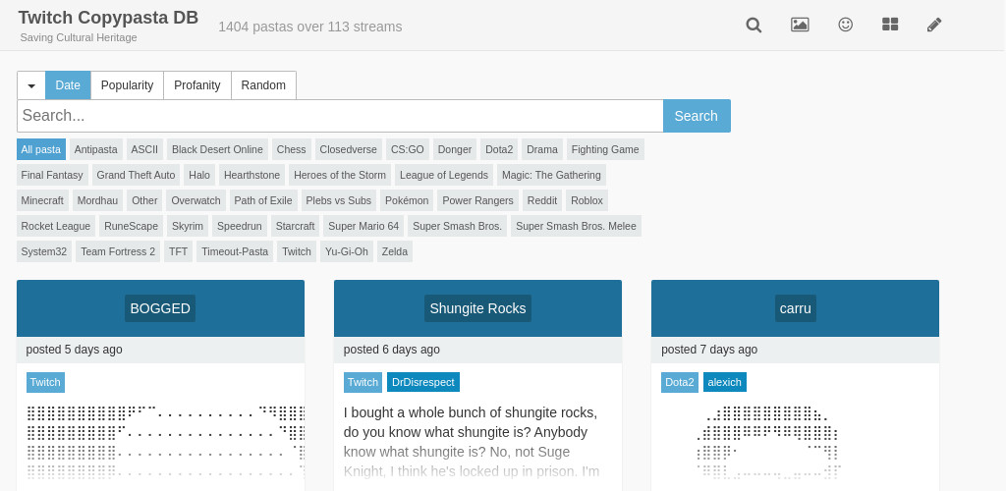1006x491 pixels.
Task: Click the blue Search button
Action: pos(697,116)
